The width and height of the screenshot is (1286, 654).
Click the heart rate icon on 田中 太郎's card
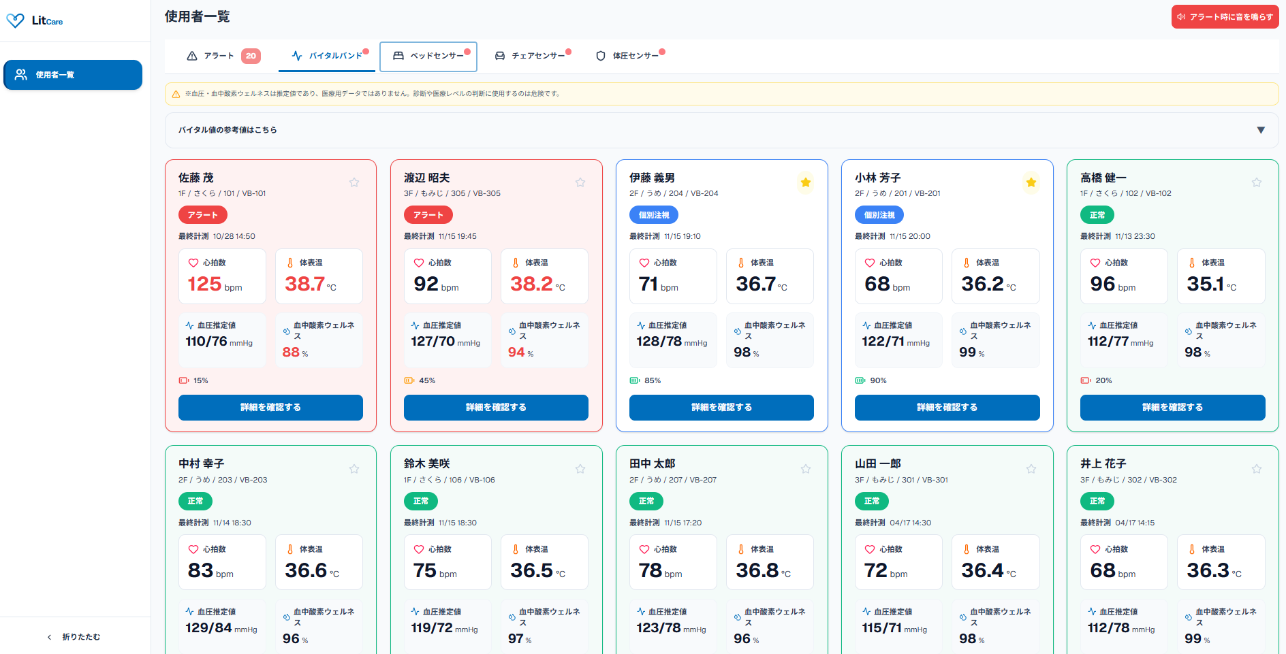click(644, 549)
